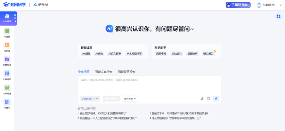This screenshot has height=131, width=285.
Task: Toggle the 联网搜索 web search switch
Action: [112, 99]
